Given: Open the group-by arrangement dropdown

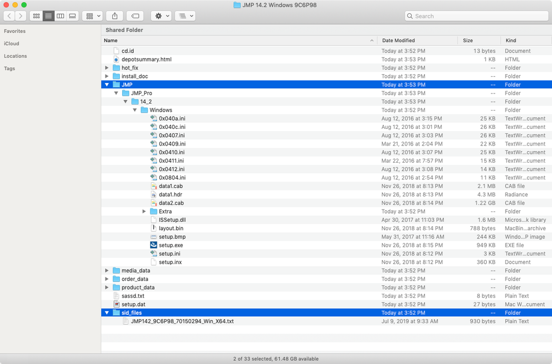Looking at the screenshot, I should 93,16.
